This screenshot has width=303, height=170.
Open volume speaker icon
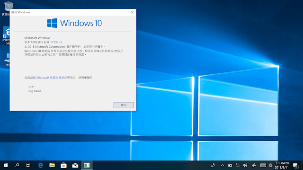point(245,165)
